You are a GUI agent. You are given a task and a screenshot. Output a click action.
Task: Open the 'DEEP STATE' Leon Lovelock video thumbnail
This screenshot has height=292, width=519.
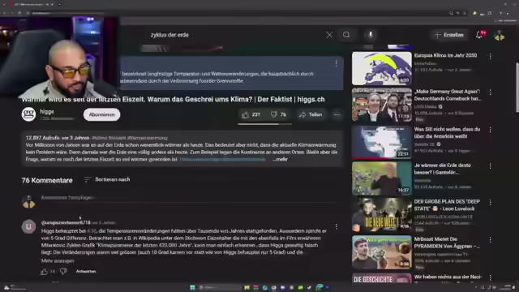[x=382, y=214]
